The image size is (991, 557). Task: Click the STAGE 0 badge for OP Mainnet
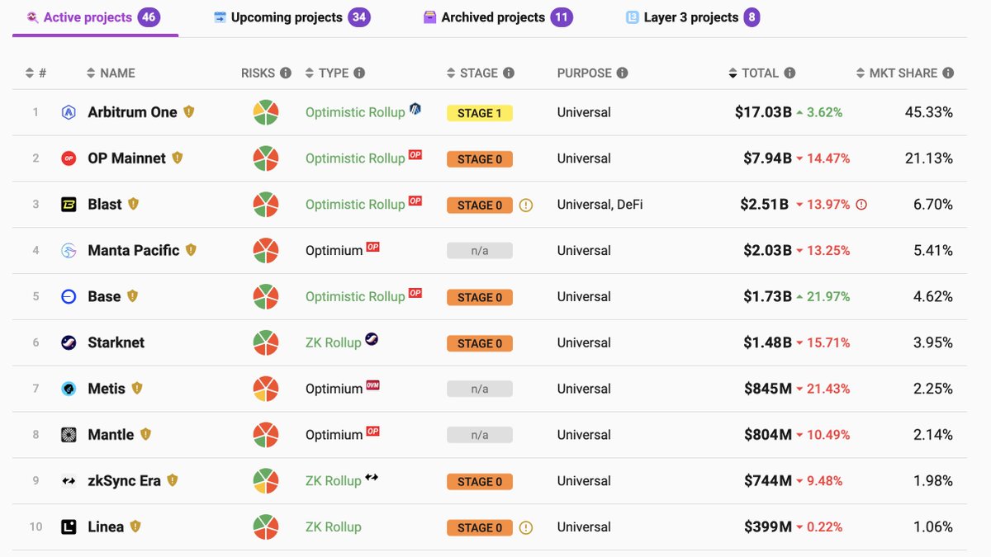click(479, 159)
